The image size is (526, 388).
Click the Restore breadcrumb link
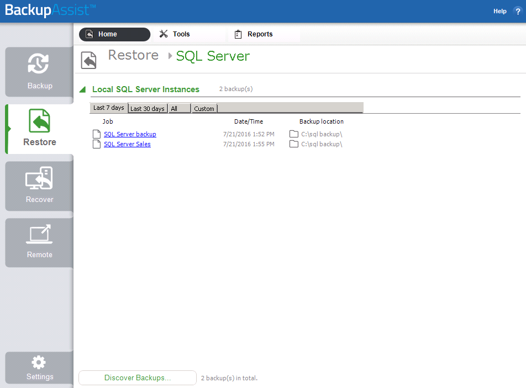(133, 55)
